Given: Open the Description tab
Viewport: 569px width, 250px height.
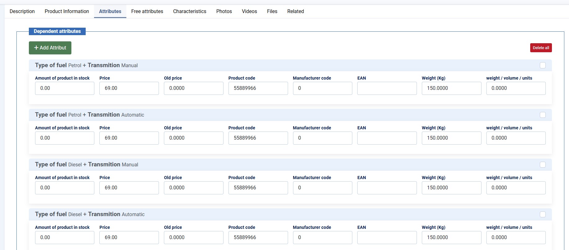Looking at the screenshot, I should pyautogui.click(x=22, y=12).
